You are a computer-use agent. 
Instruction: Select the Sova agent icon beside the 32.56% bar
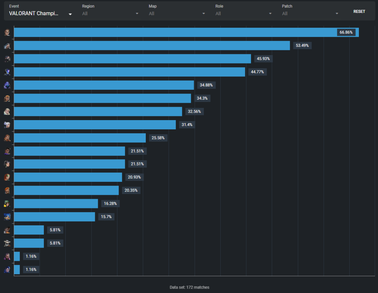(7, 112)
